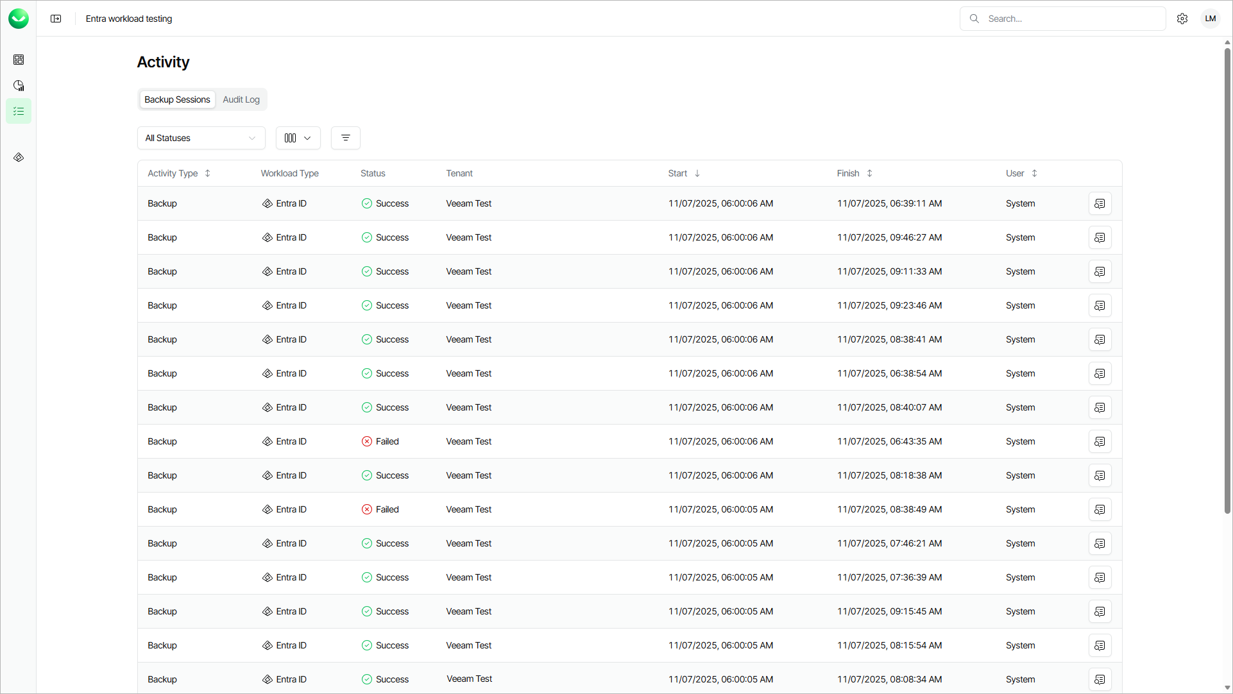Toggle the sidebar panel collapse icon
Image resolution: width=1233 pixels, height=694 pixels.
point(56,19)
